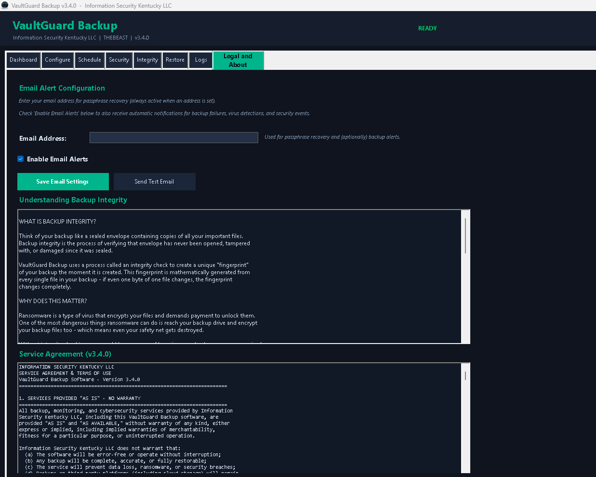Viewport: 596px width, 477px height.
Task: Click the 'SERVICE AGREEMENT & TERMS OF USE' line
Action: click(65, 373)
